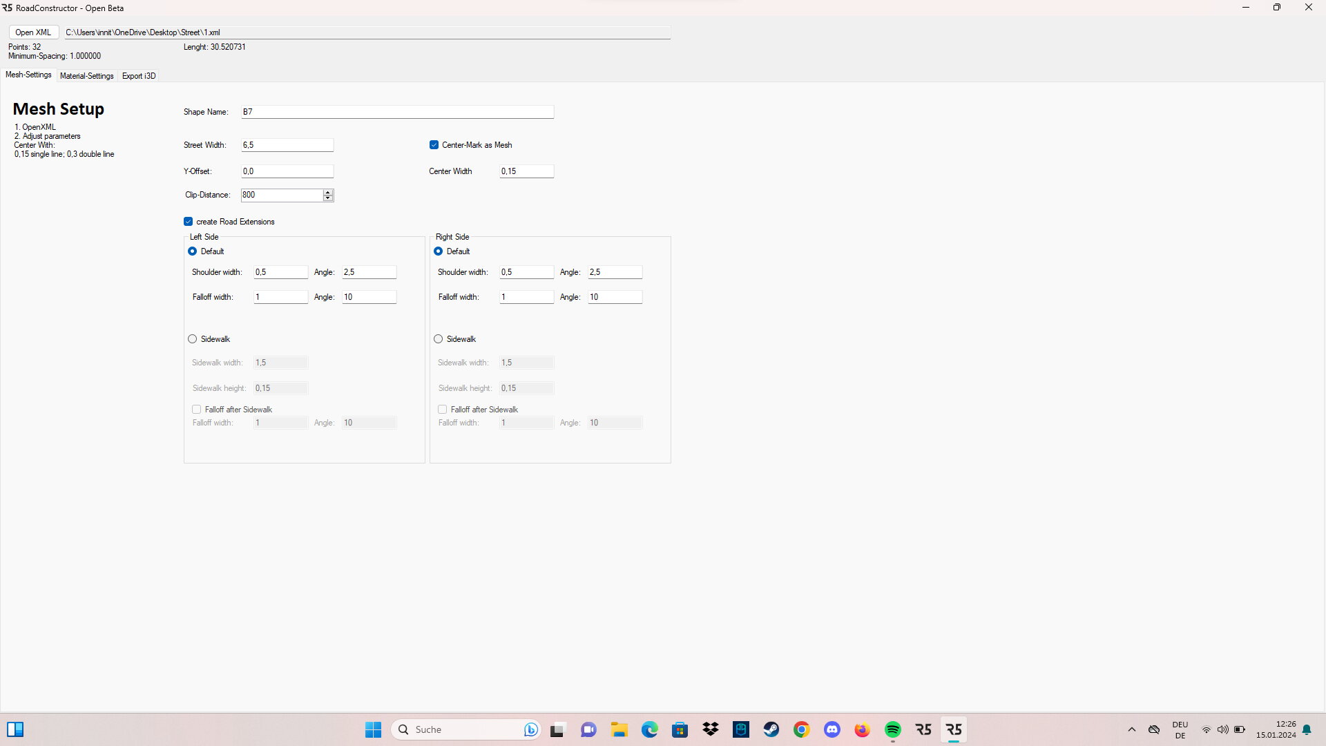Image resolution: width=1326 pixels, height=746 pixels.
Task: Open the Steam taskbar icon
Action: [771, 729]
